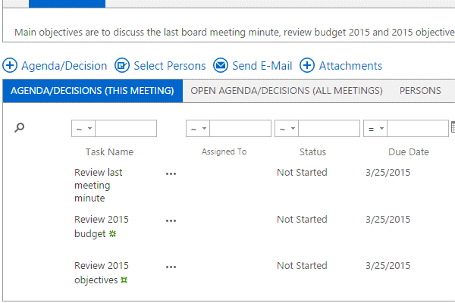Image resolution: width=455 pixels, height=303 pixels.
Task: Click the Task Name filter text field
Action: (x=126, y=129)
